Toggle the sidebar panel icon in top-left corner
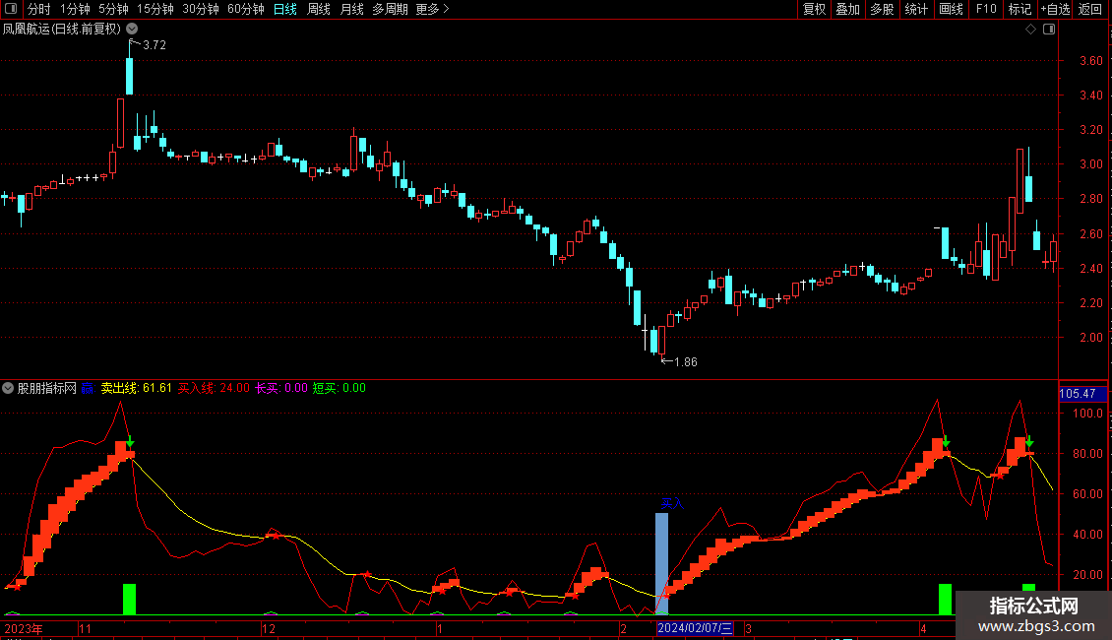The height and width of the screenshot is (640, 1112). tap(11, 9)
